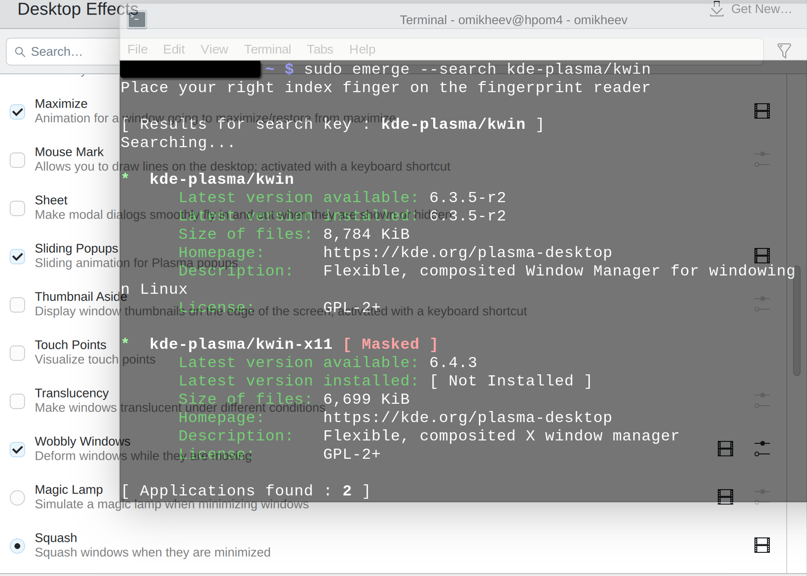This screenshot has height=576, width=807.
Task: Enable the Sheet effect checkbox
Action: click(17, 208)
